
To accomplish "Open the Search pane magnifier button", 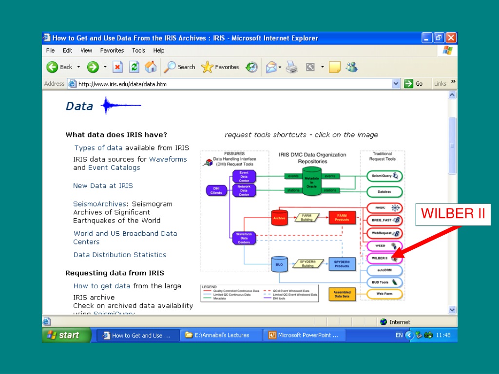I will coord(179,67).
